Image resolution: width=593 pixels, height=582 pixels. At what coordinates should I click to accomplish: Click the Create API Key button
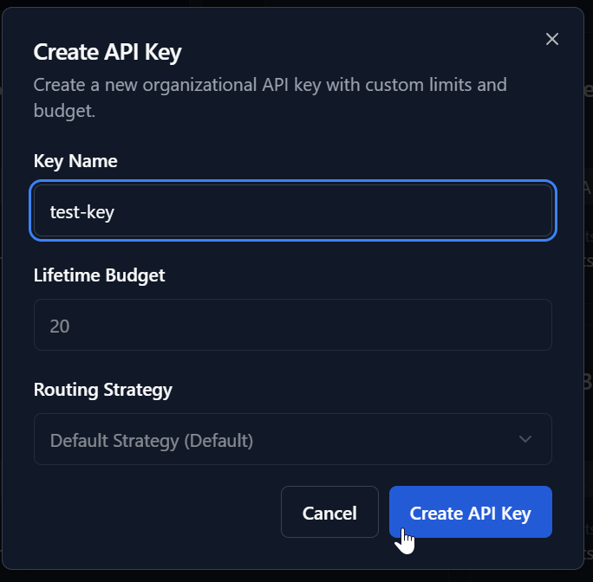(470, 513)
